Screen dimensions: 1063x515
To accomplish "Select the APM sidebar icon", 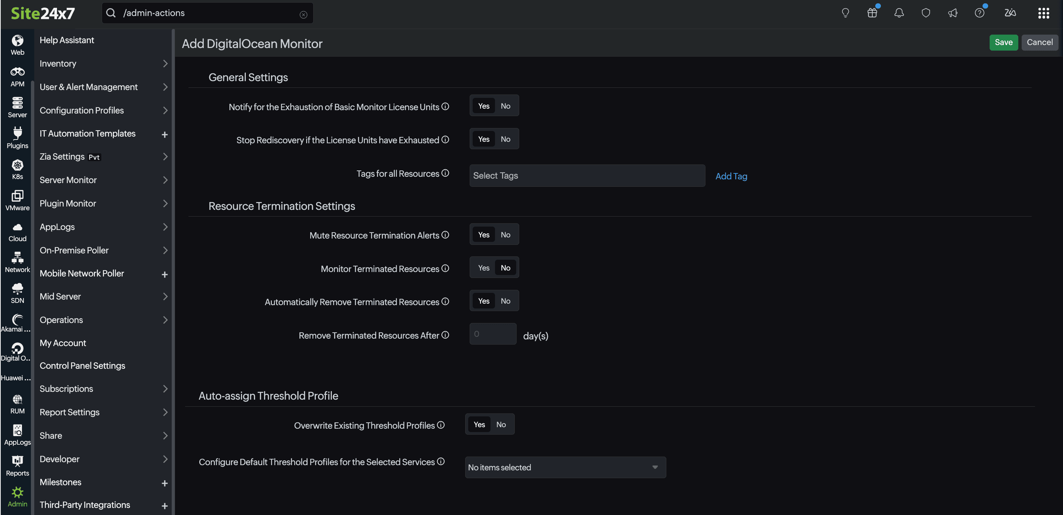I will coord(17,76).
